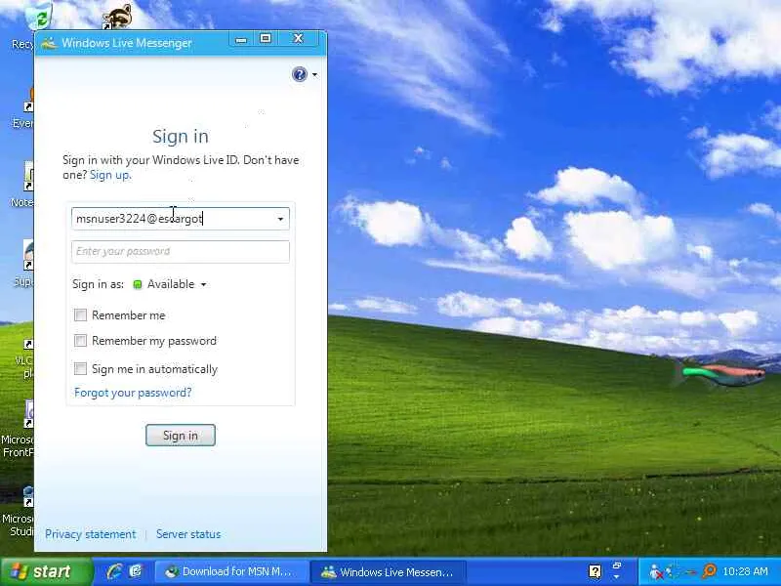Click the fish graphic on the desktop

(x=720, y=374)
